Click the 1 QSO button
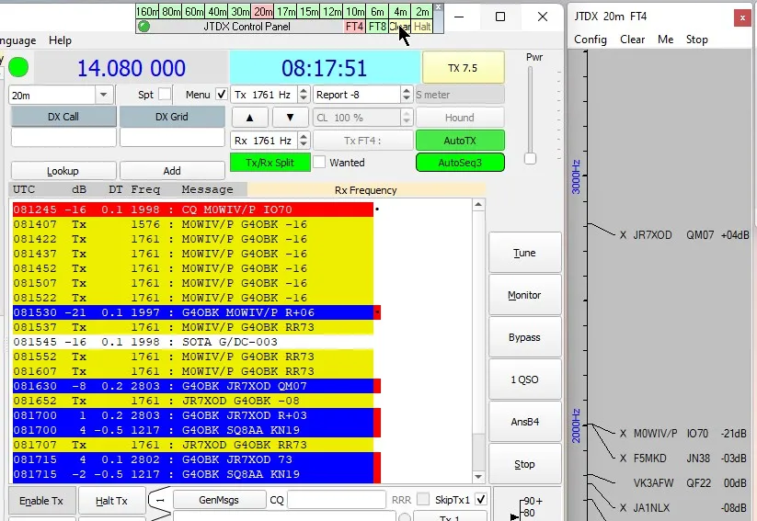Screen dimensions: 757x521 (525, 379)
